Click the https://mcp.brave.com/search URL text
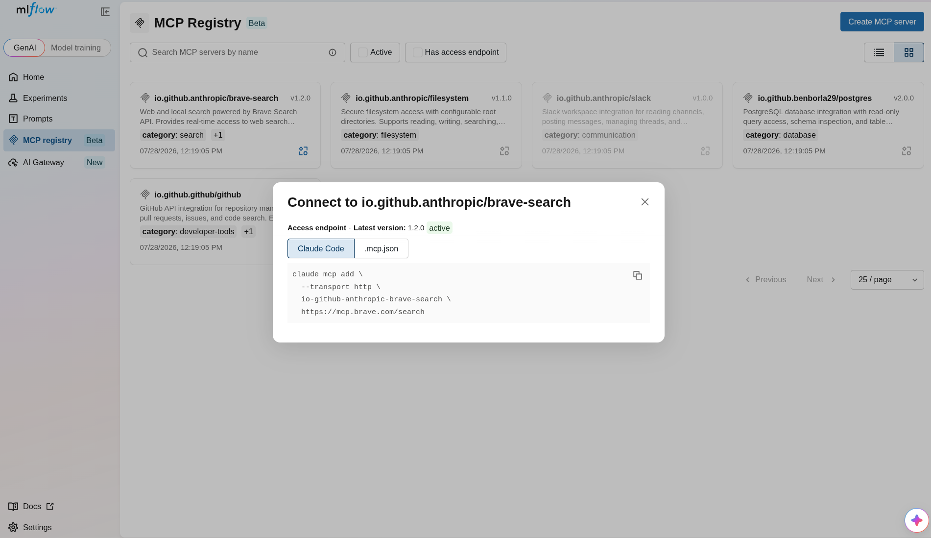Image resolution: width=931 pixels, height=538 pixels. point(363,312)
